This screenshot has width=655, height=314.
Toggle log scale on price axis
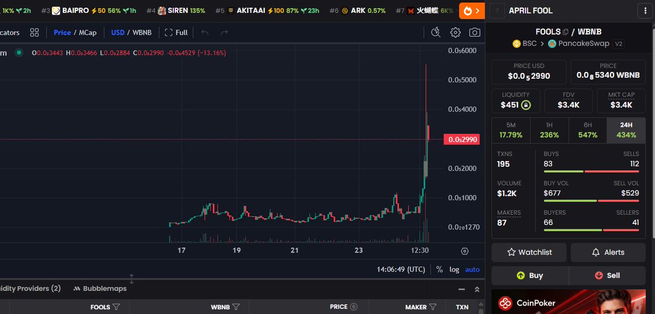(x=454, y=269)
